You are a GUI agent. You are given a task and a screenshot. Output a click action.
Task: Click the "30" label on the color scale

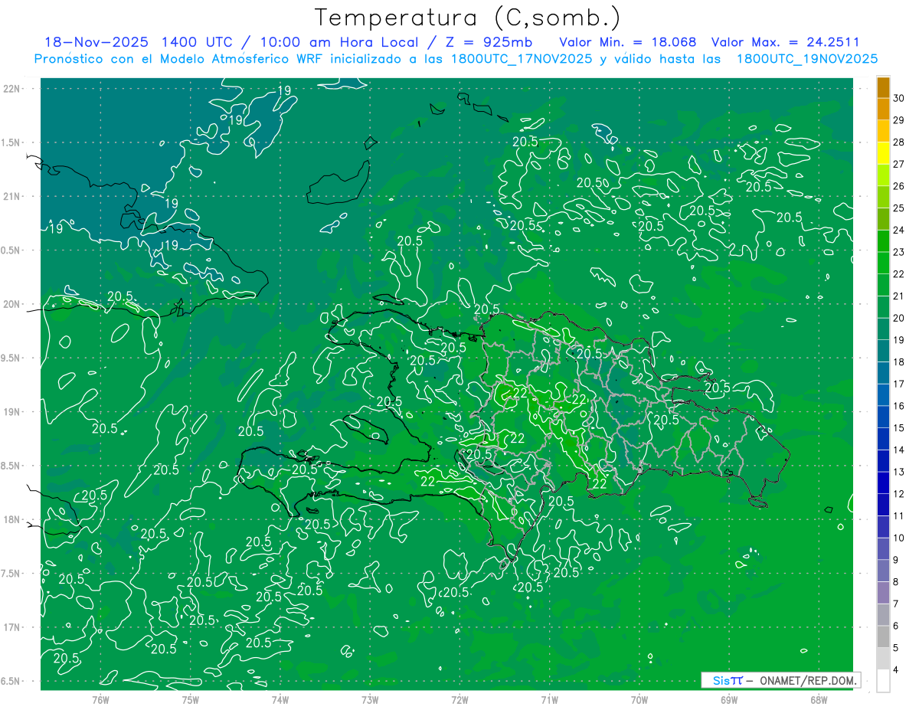(x=899, y=98)
